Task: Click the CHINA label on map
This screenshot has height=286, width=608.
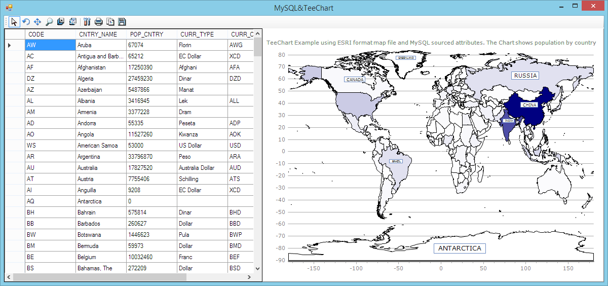Action: click(x=529, y=105)
